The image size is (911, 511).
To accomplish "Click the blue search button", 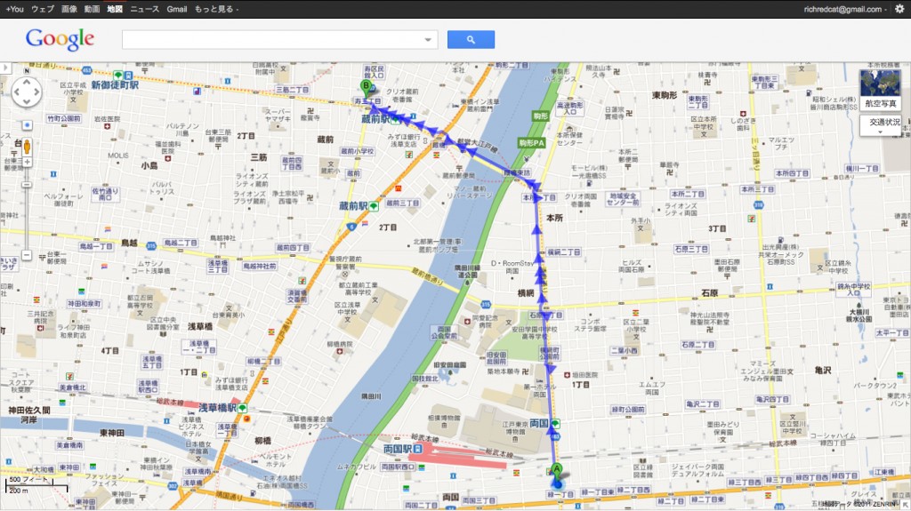I will 471,39.
